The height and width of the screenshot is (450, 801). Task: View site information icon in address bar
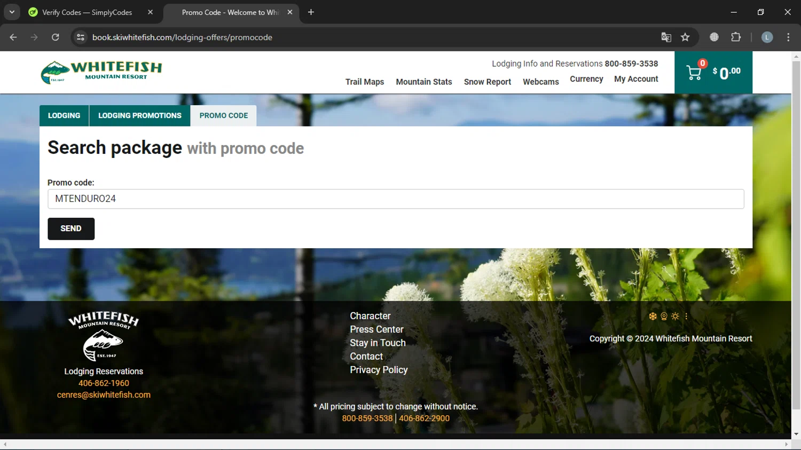pos(81,37)
